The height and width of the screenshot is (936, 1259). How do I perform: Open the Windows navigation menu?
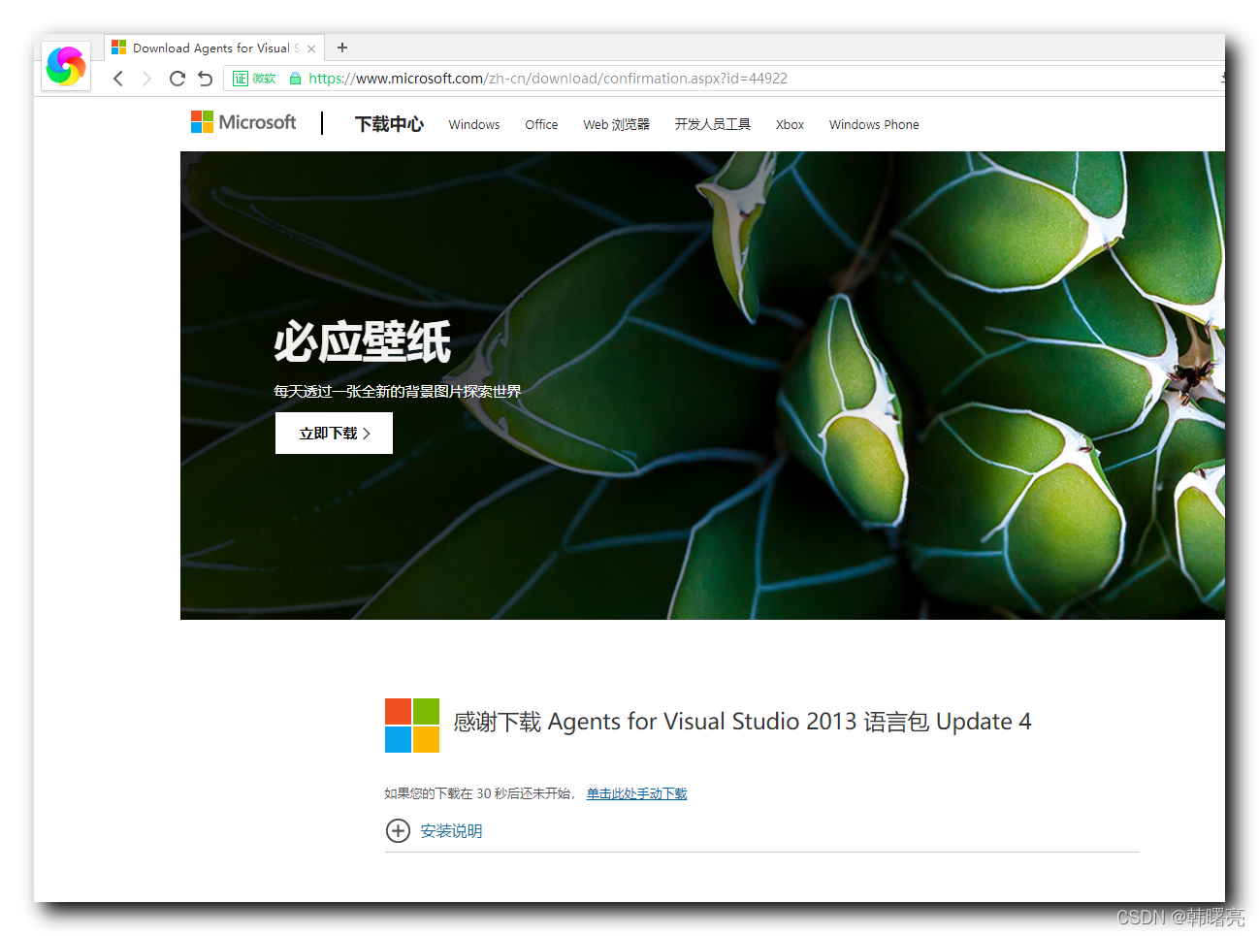coord(474,125)
